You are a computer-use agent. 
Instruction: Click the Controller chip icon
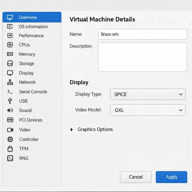(x=10, y=139)
